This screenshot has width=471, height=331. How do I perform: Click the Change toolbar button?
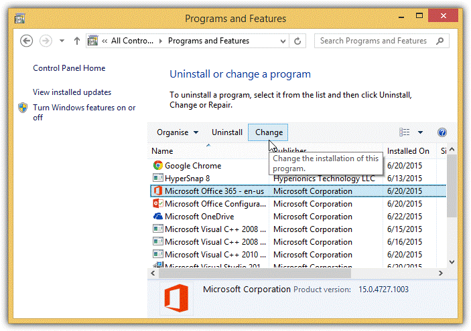coord(268,132)
